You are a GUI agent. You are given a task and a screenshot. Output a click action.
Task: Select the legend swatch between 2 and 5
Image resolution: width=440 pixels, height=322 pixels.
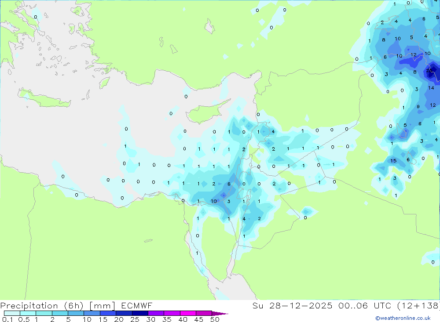pos(60,313)
